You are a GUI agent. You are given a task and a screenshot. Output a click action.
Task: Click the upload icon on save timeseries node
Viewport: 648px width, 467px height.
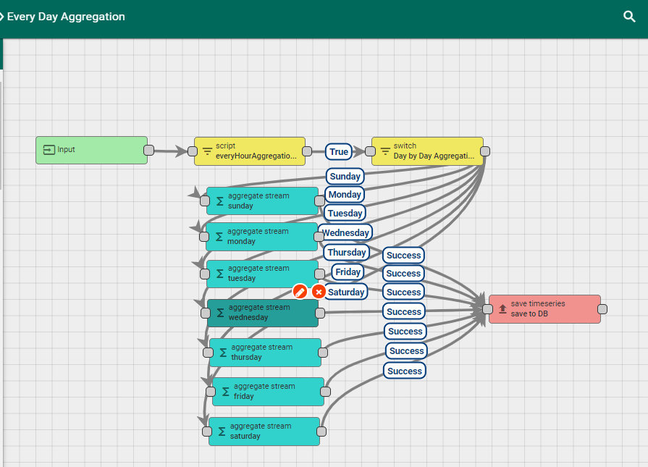point(502,308)
